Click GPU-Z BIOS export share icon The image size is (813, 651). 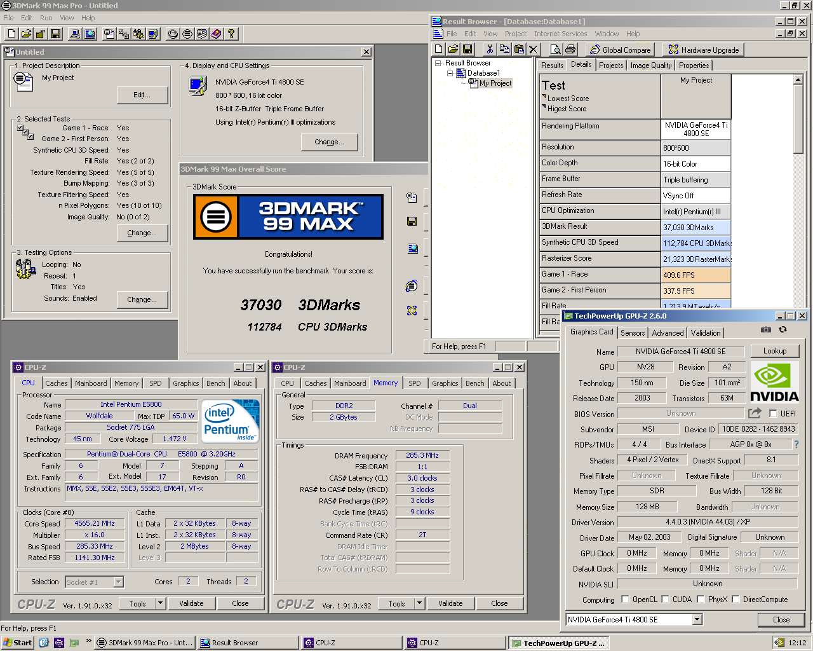[755, 413]
